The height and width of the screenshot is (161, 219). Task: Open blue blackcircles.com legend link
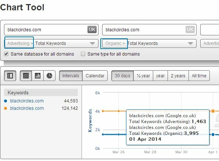tap(27, 101)
